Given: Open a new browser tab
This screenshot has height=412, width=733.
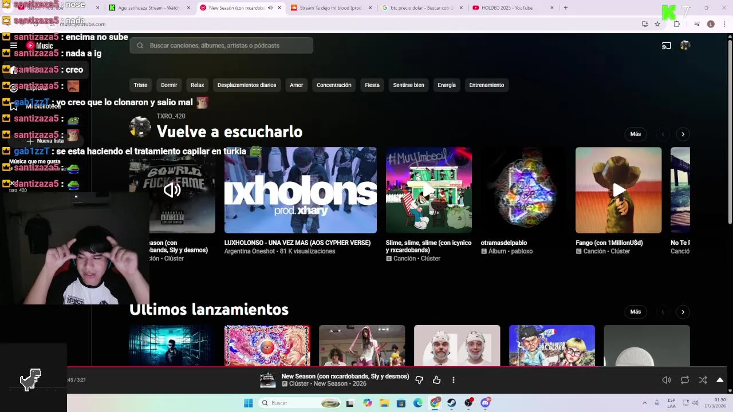Looking at the screenshot, I should click(565, 8).
